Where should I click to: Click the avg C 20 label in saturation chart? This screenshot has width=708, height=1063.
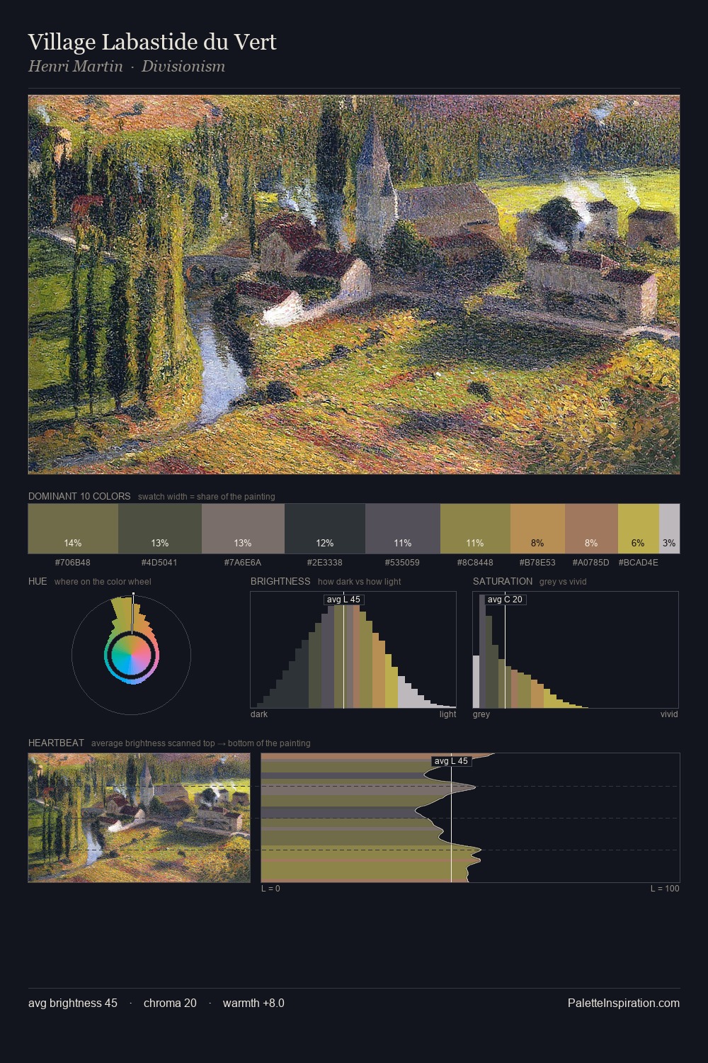click(505, 600)
